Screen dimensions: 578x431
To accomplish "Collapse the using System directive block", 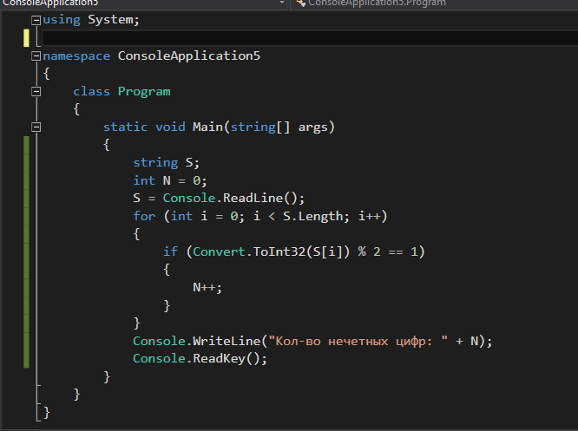I will (36, 19).
